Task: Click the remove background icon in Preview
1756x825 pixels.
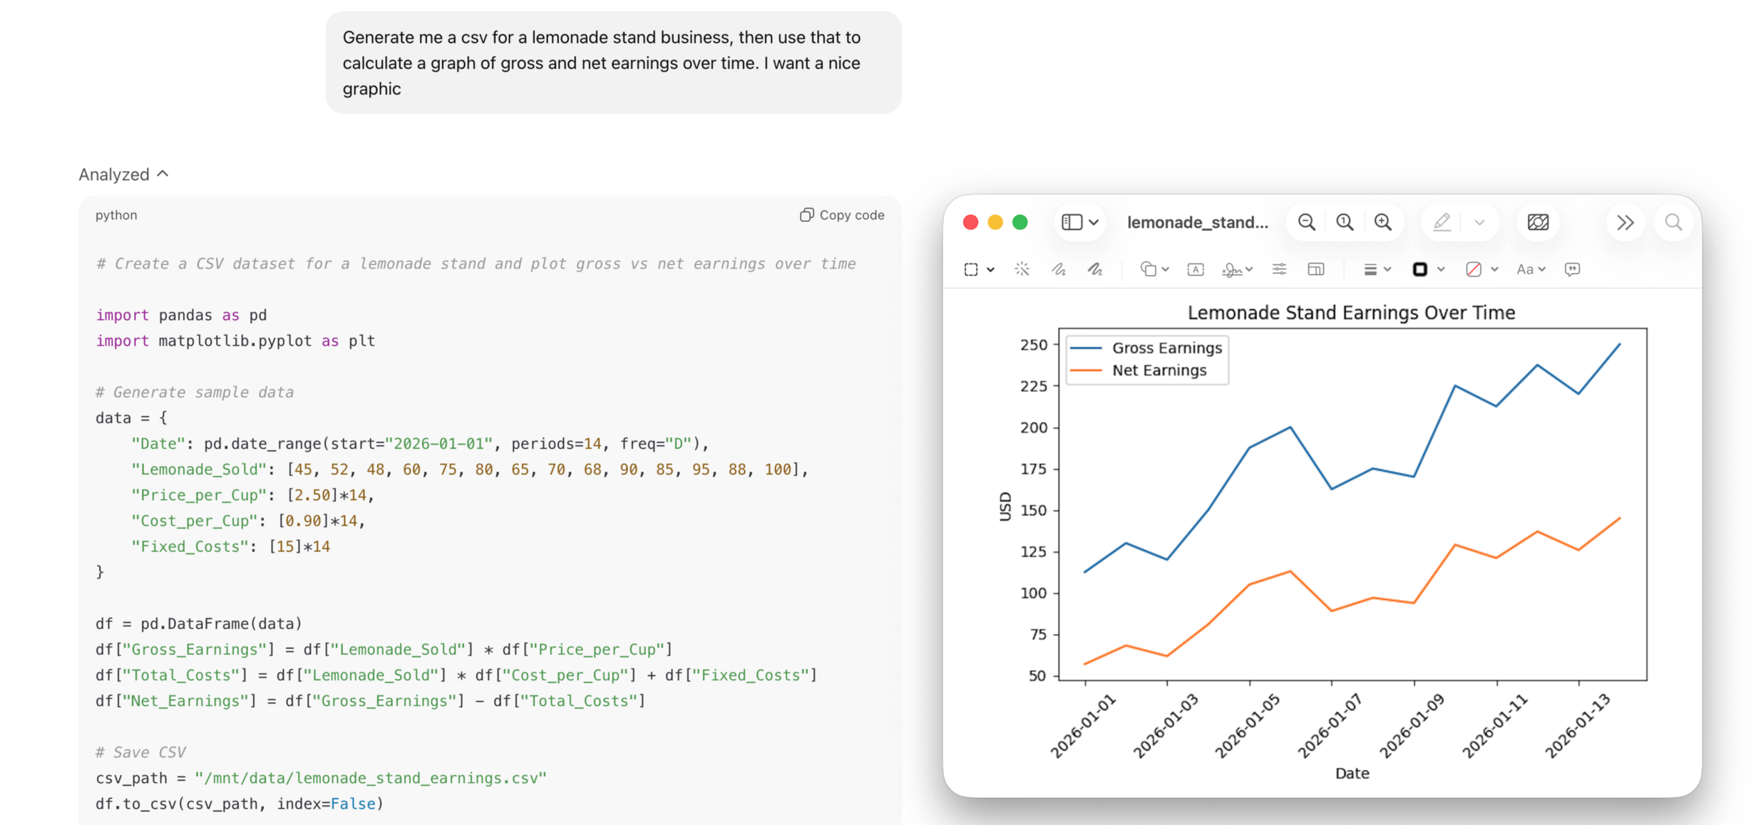Action: (x=1538, y=222)
